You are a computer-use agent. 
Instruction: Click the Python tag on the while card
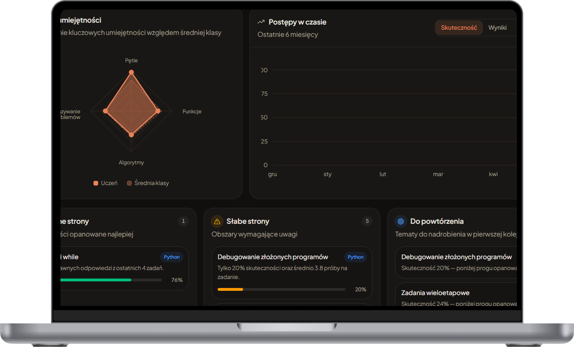tap(172, 257)
